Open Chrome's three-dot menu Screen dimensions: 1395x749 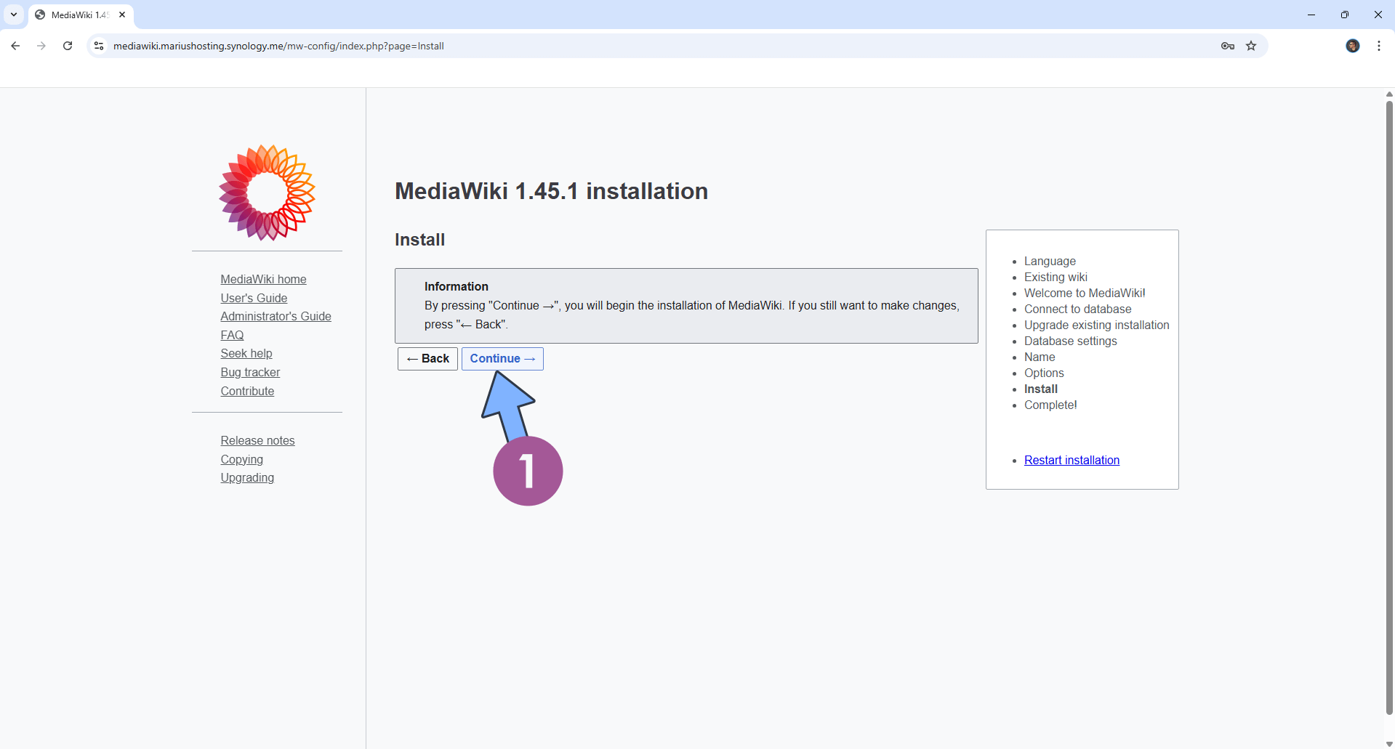(x=1378, y=45)
